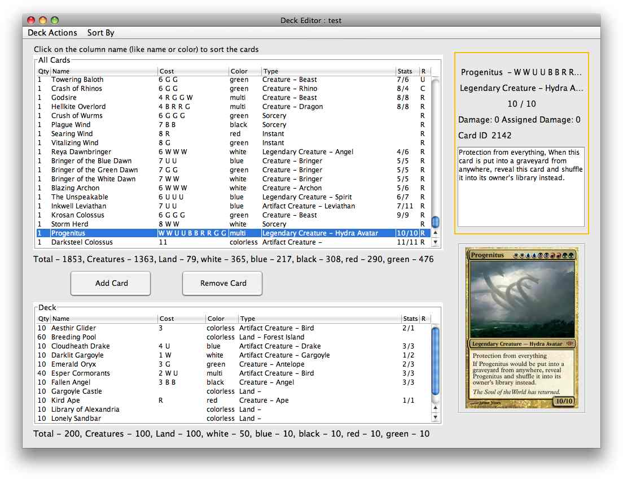Click the Add Card button
Viewport: 623px width, 479px height.
(111, 283)
